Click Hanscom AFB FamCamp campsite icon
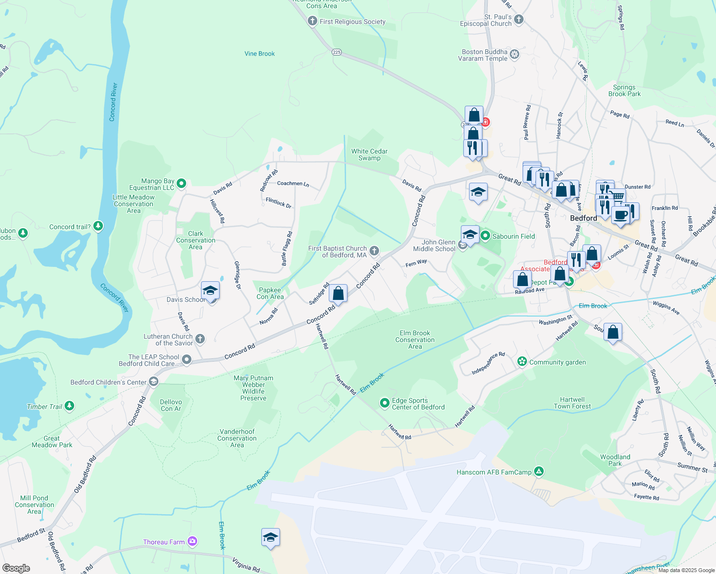The height and width of the screenshot is (574, 716). (539, 472)
